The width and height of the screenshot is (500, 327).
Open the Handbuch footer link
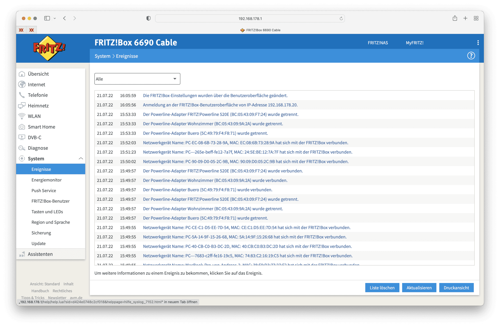[40, 291]
